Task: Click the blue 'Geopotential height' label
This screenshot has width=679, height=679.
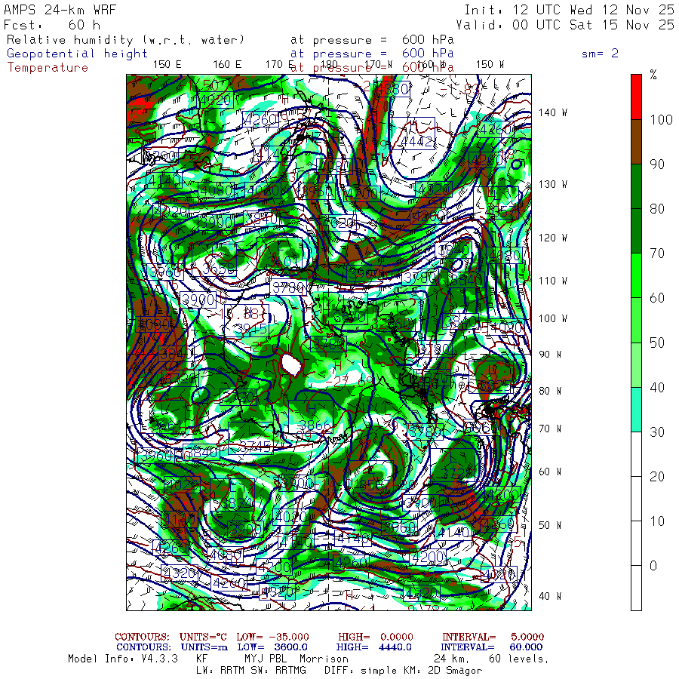Action: (77, 54)
